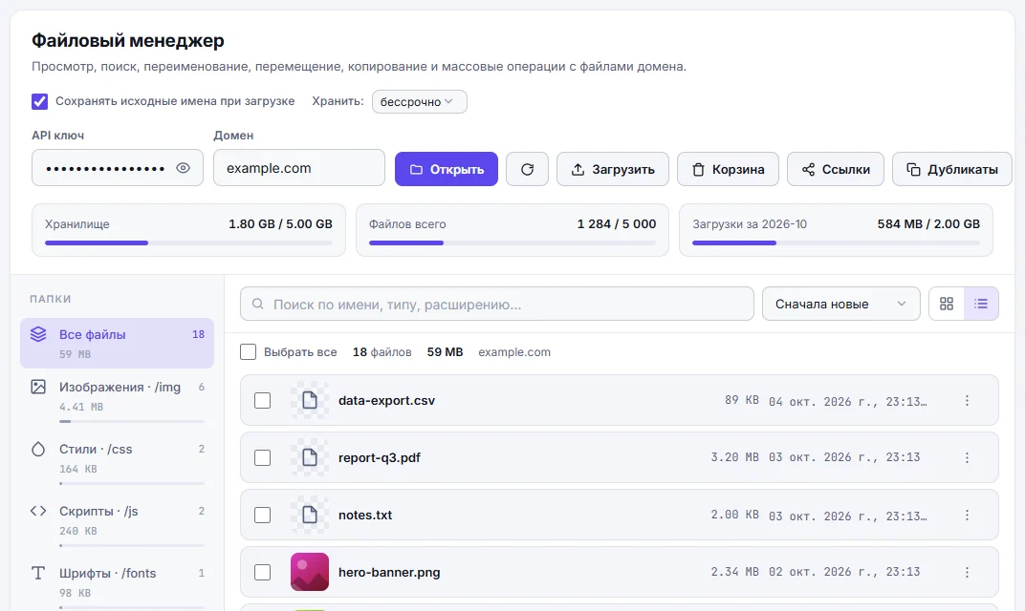Click the image icon of Изображения folder

tap(38, 387)
